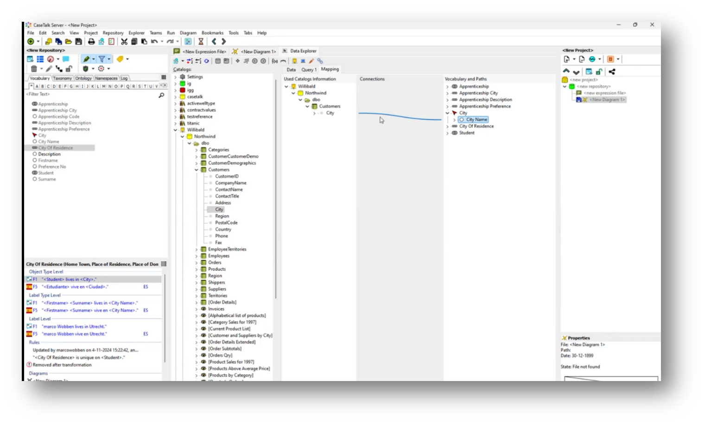Open the orange box dropdown in project toolbar
The height and width of the screenshot is (425, 705).
[x=618, y=59]
